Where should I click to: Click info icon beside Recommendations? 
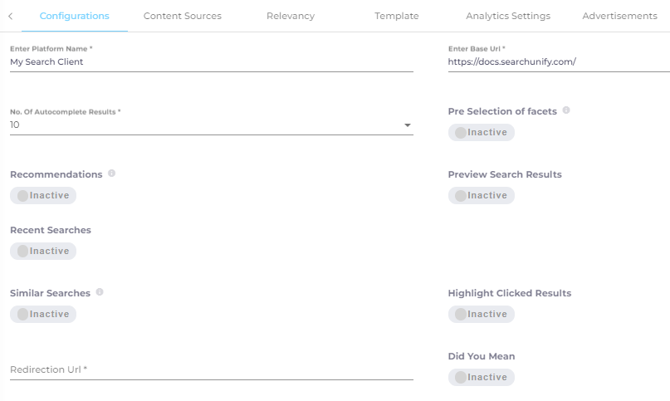pos(111,174)
